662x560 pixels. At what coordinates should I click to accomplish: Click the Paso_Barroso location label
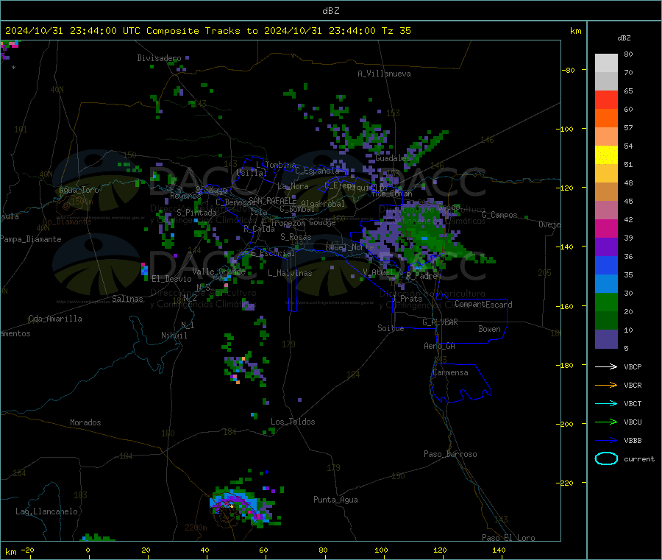pos(450,454)
